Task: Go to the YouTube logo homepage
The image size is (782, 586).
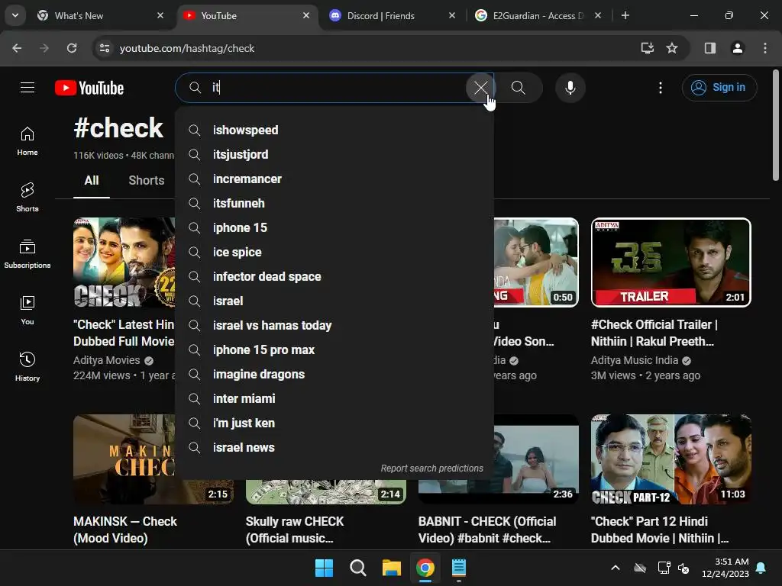Action: click(89, 88)
